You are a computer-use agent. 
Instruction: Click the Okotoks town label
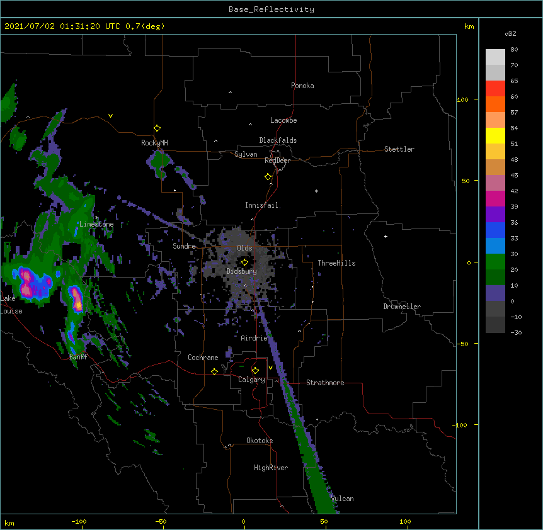(260, 441)
